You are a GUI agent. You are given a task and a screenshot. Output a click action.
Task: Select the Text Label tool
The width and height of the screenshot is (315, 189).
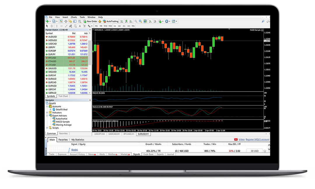84,26
